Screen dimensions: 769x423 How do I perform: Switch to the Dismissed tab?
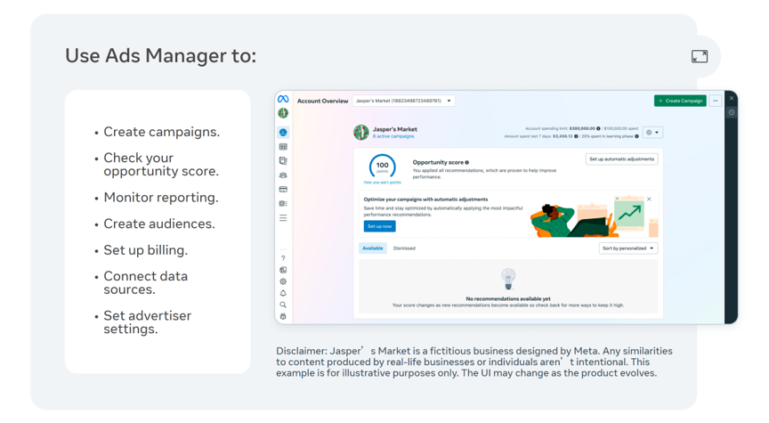tap(404, 248)
